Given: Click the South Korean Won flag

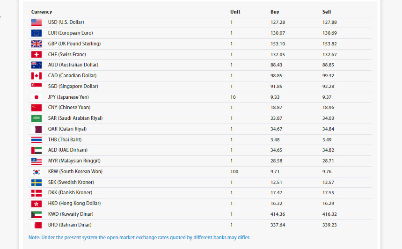Looking at the screenshot, I should pyautogui.click(x=37, y=172).
